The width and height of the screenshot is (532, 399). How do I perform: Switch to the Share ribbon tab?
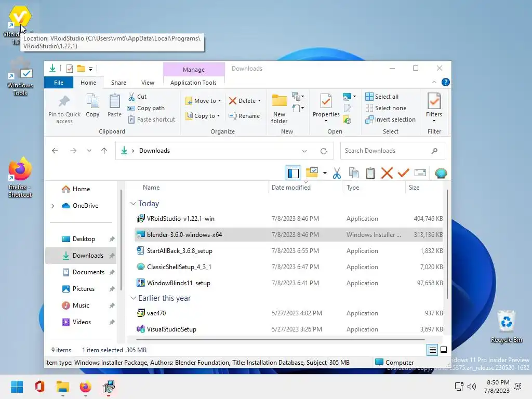click(x=118, y=83)
